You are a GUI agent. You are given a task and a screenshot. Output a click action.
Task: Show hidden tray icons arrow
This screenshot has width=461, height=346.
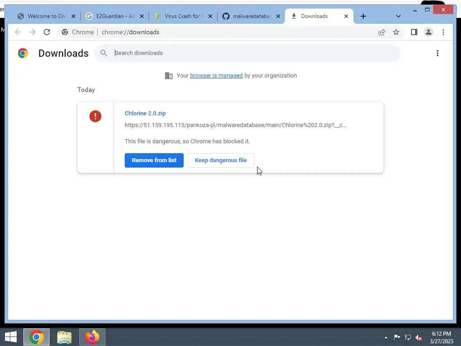tap(386, 337)
